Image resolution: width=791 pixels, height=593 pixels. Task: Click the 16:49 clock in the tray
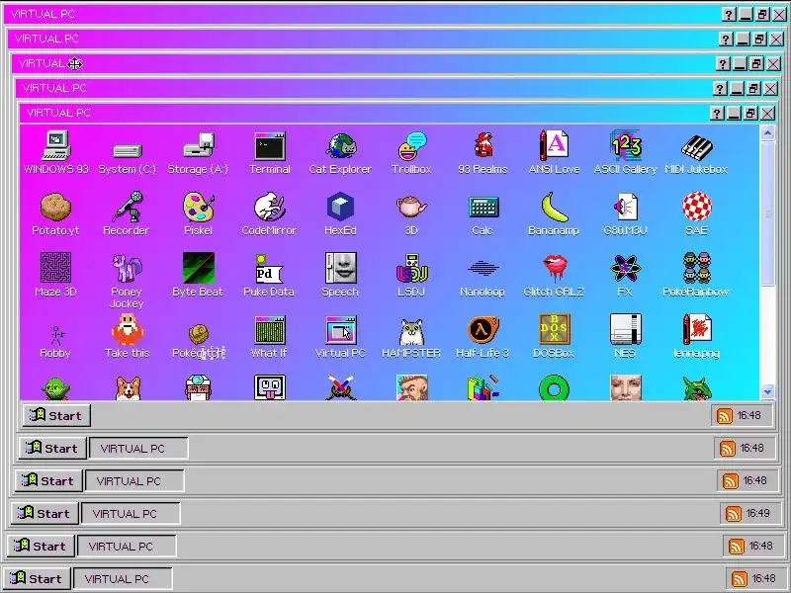click(757, 513)
